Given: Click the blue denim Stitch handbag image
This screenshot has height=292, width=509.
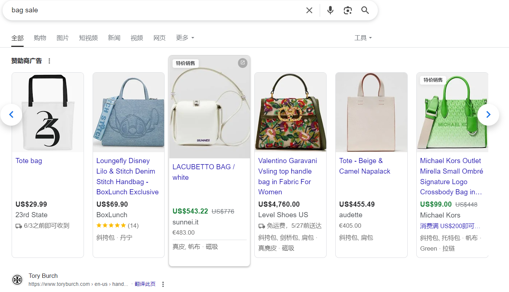Looking at the screenshot, I should (129, 112).
